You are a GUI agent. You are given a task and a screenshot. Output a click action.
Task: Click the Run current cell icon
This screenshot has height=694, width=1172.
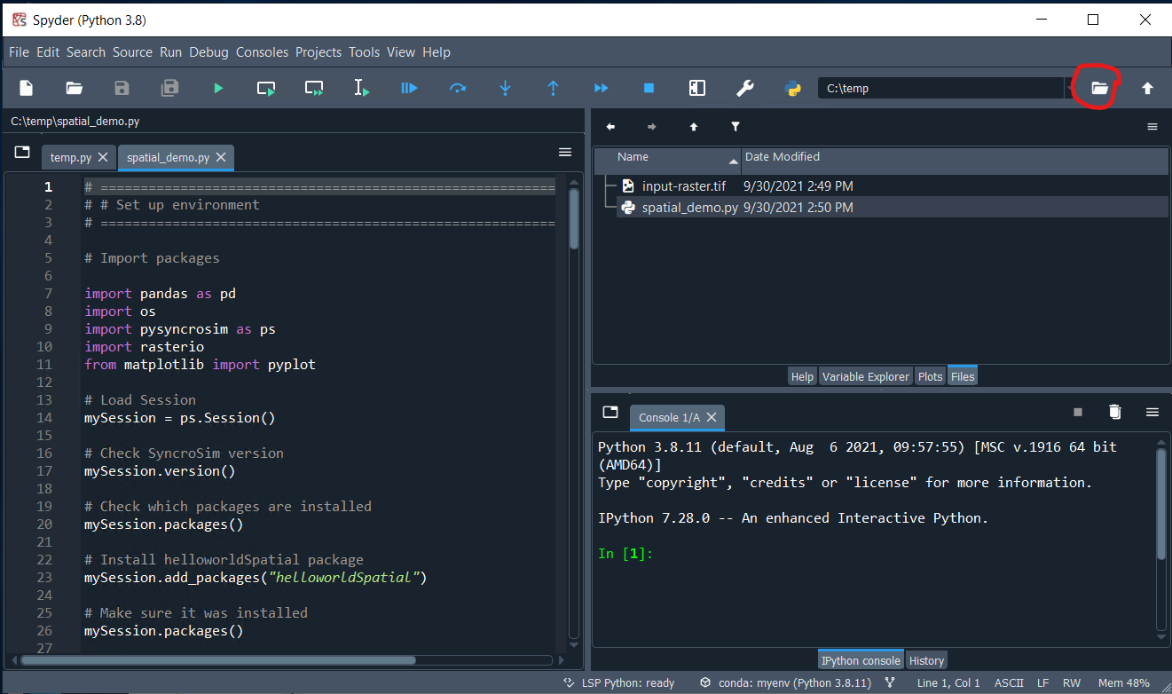click(265, 88)
